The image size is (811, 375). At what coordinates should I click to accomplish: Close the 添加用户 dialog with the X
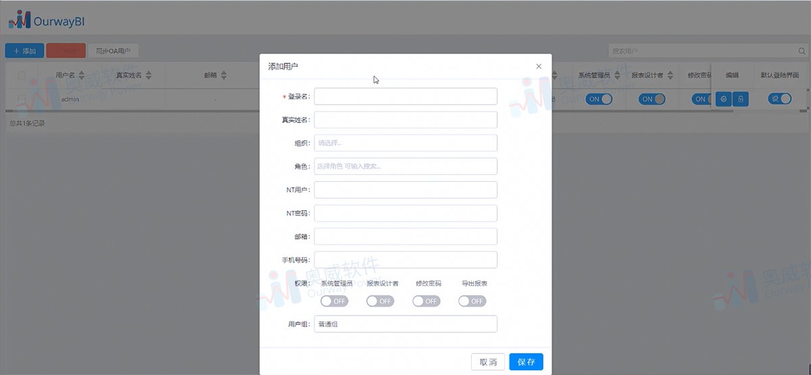(539, 66)
